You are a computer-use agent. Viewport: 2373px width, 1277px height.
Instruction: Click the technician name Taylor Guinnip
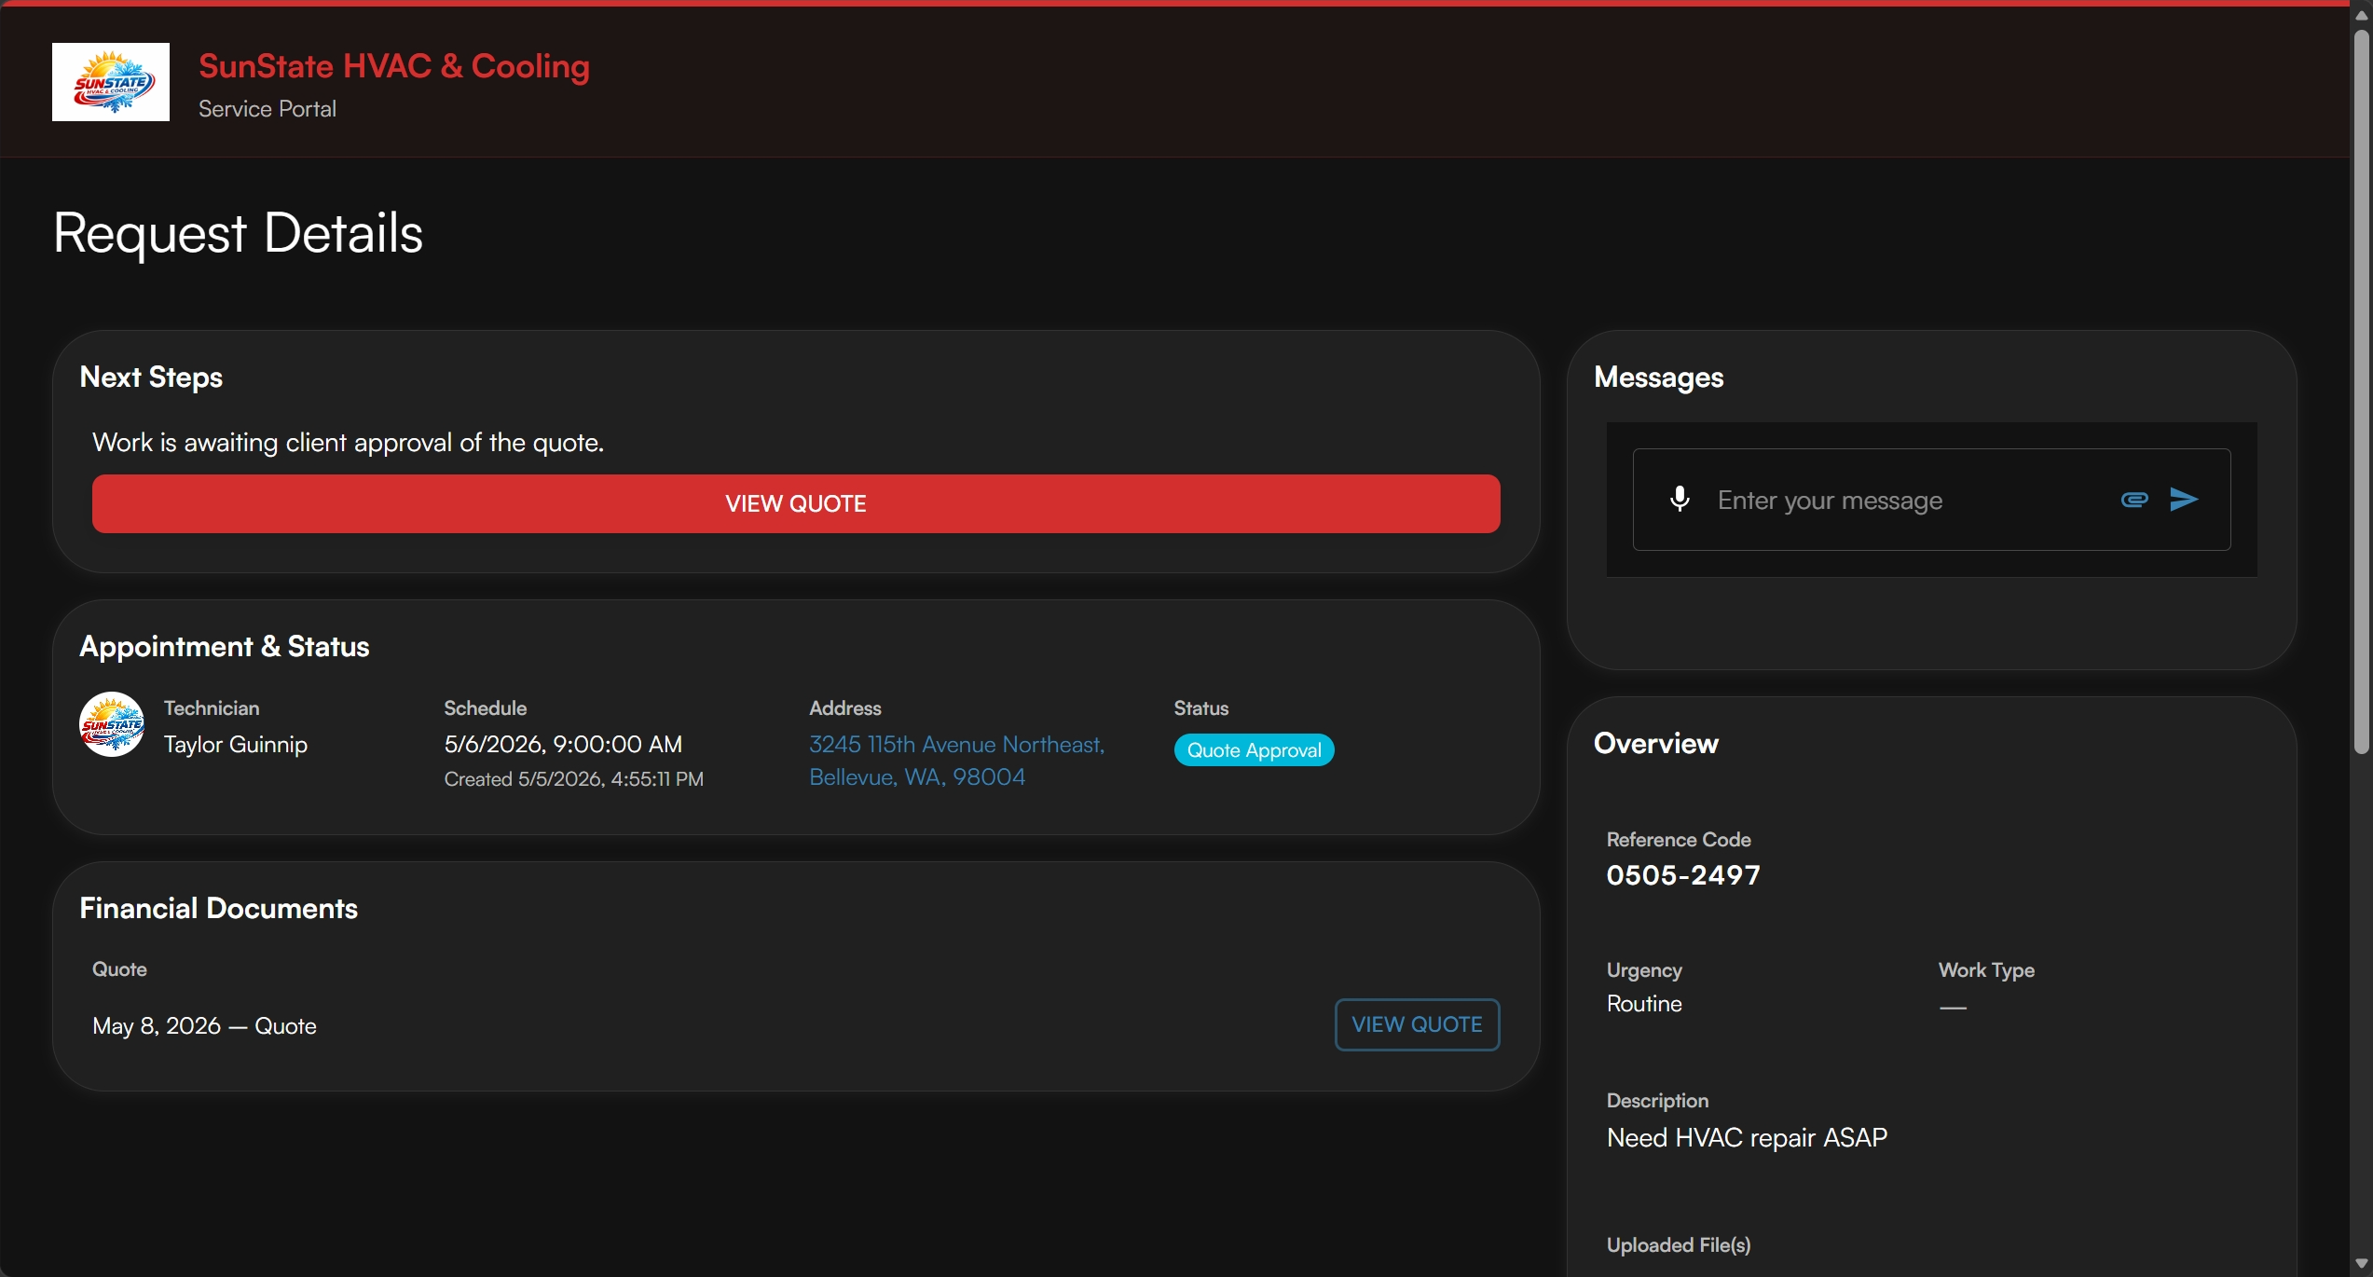click(x=236, y=745)
